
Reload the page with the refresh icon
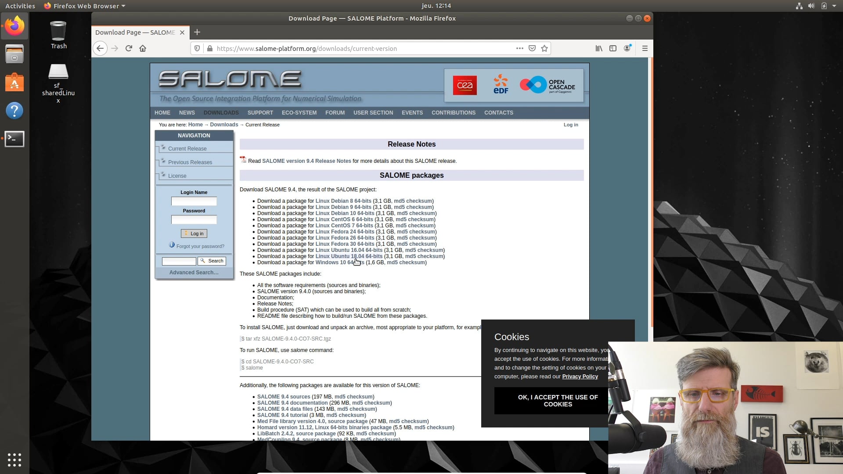(129, 48)
